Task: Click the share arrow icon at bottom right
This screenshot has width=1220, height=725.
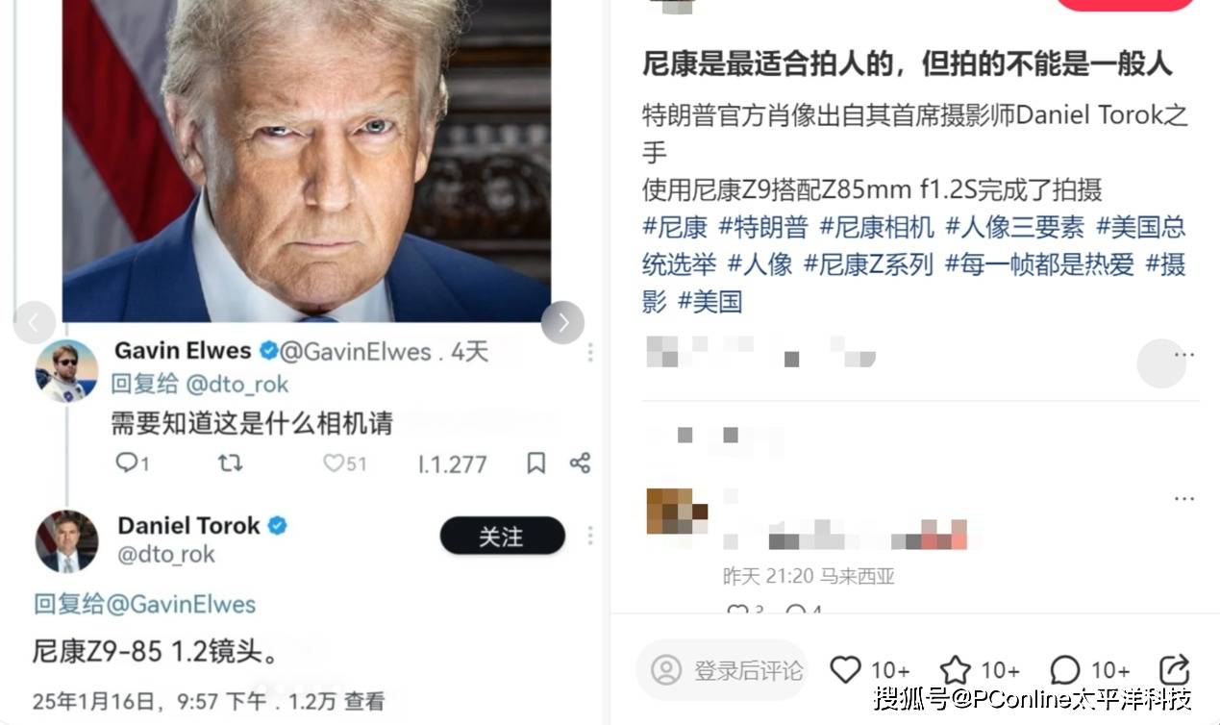Action: click(x=1175, y=669)
